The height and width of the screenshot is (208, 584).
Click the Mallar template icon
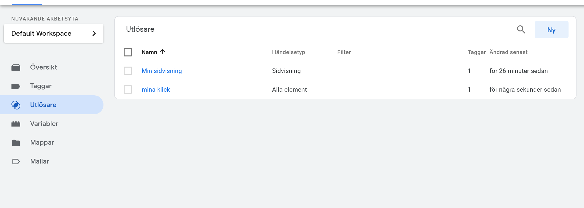click(x=16, y=161)
